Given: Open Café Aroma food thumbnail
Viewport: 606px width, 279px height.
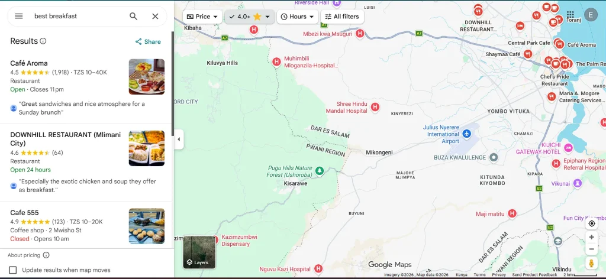Looking at the screenshot, I should pos(147,76).
